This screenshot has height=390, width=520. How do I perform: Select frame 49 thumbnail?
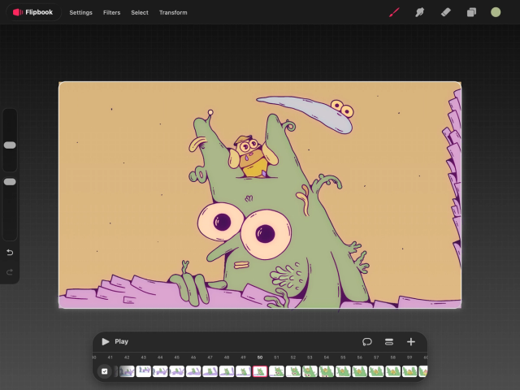(243, 371)
